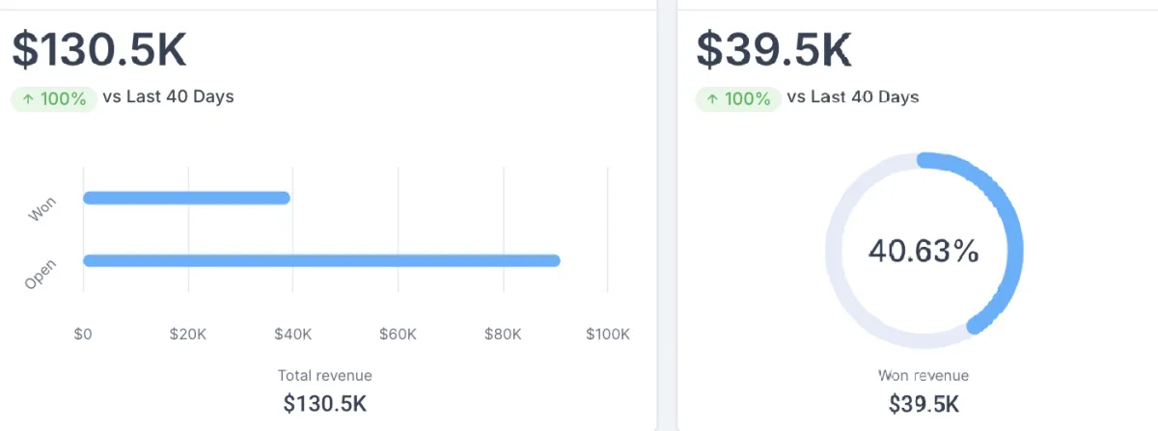The image size is (1158, 431).
Task: Click the $39.5K headline figure
Action: (x=774, y=50)
